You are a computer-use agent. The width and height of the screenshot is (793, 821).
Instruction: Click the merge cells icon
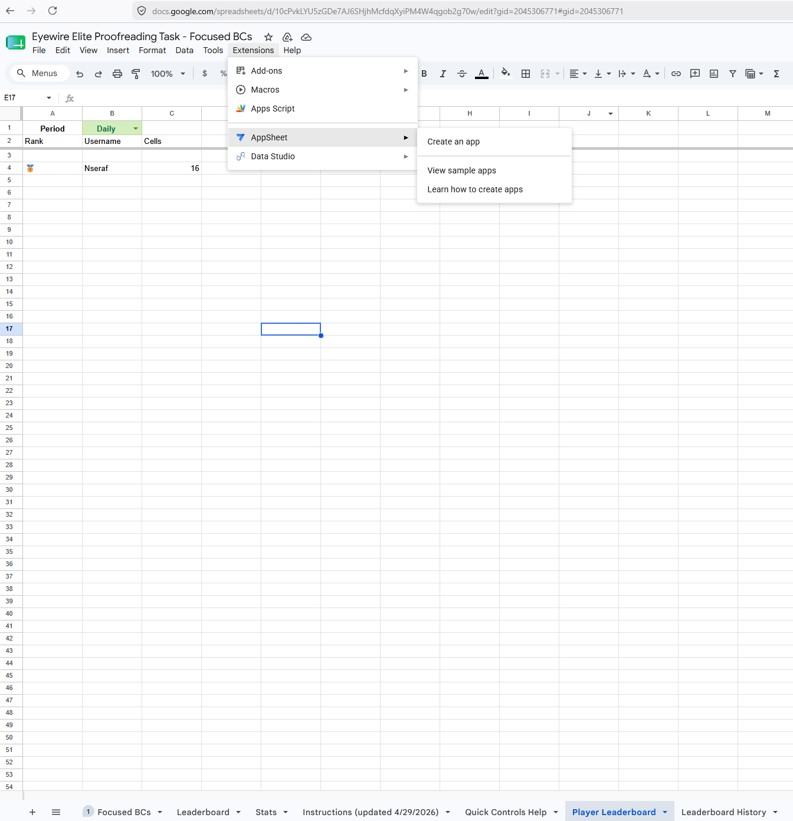pos(545,74)
